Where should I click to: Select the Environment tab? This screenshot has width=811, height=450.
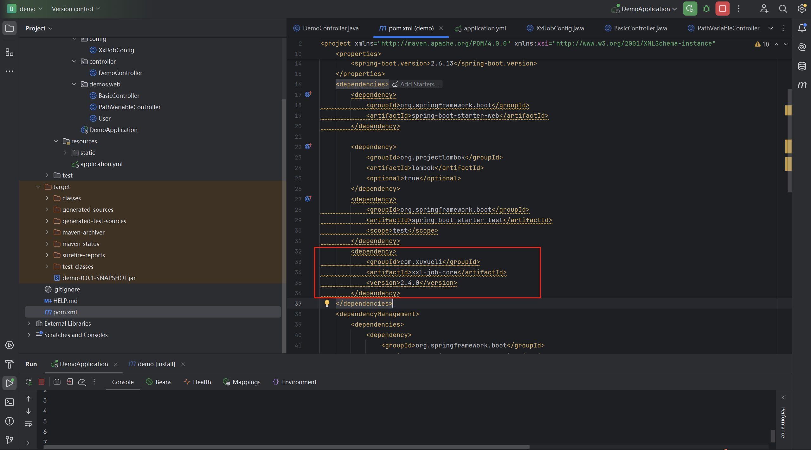pyautogui.click(x=294, y=382)
